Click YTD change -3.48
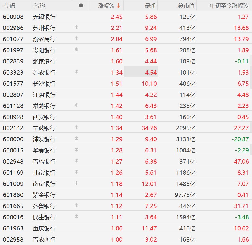The image size is (252, 245). coord(242,217)
